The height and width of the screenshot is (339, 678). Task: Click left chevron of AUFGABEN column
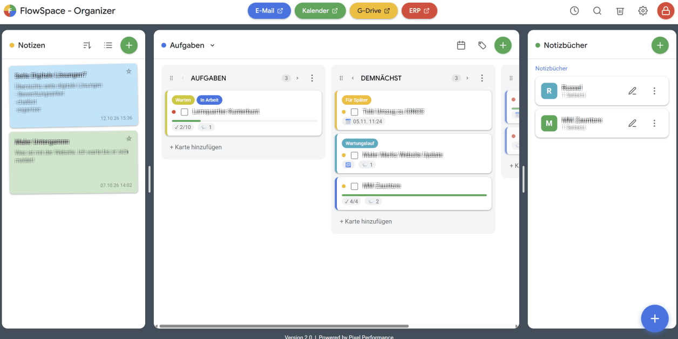182,78
